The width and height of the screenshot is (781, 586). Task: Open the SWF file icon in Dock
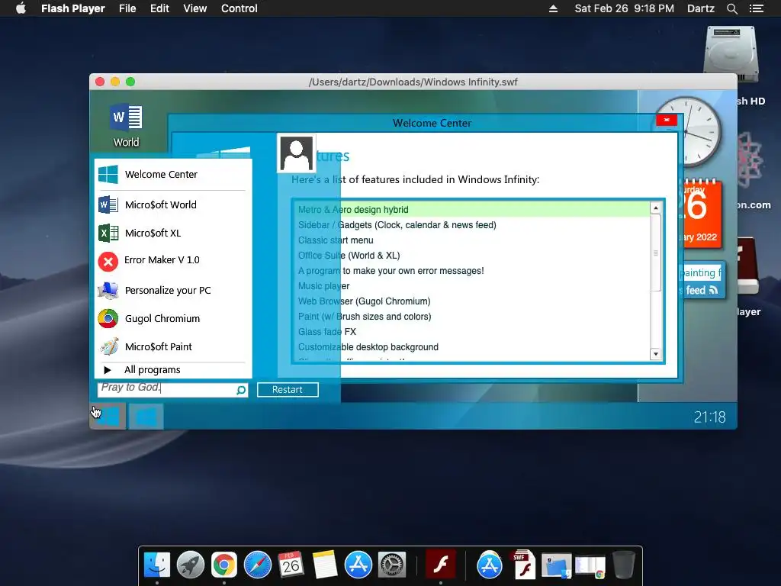[x=523, y=565]
